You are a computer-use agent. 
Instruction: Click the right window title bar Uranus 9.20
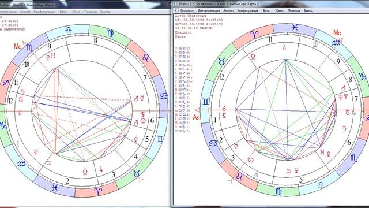click(219, 4)
